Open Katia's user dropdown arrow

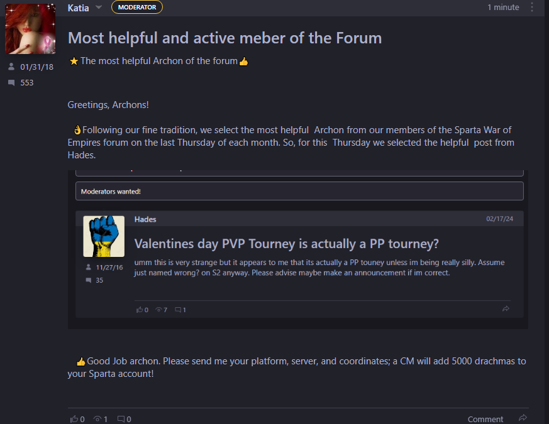(x=99, y=7)
